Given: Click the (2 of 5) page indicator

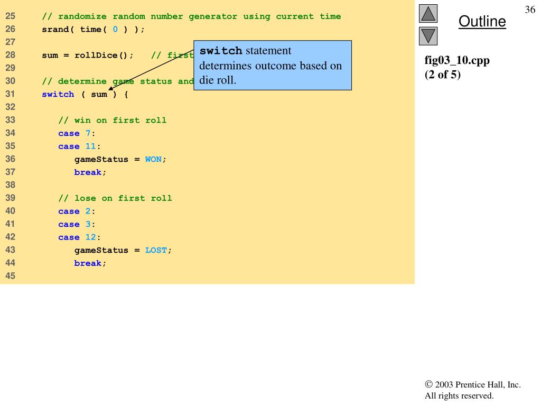Looking at the screenshot, I should point(442,75).
